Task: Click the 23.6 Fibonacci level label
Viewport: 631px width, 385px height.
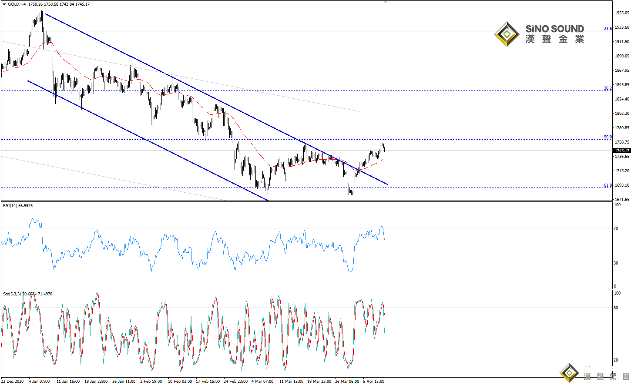Action: (x=608, y=29)
